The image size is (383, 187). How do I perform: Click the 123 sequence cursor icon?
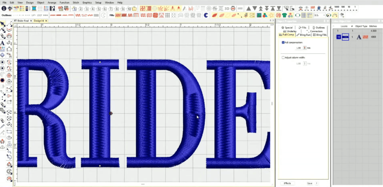pyautogui.click(x=286, y=8)
